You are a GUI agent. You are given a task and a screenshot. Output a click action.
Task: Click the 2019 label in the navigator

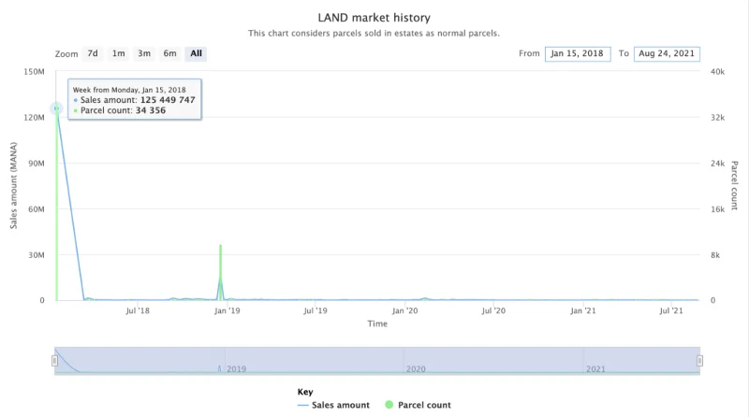(x=237, y=368)
